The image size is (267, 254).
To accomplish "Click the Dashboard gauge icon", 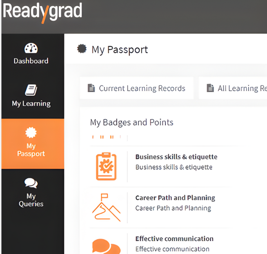I will point(31,48).
